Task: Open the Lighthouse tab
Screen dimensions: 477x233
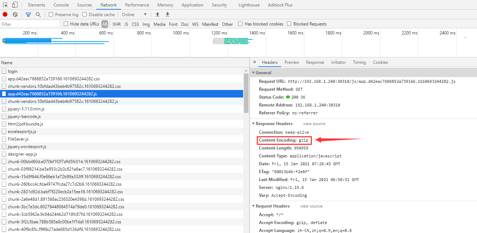Action: click(249, 5)
